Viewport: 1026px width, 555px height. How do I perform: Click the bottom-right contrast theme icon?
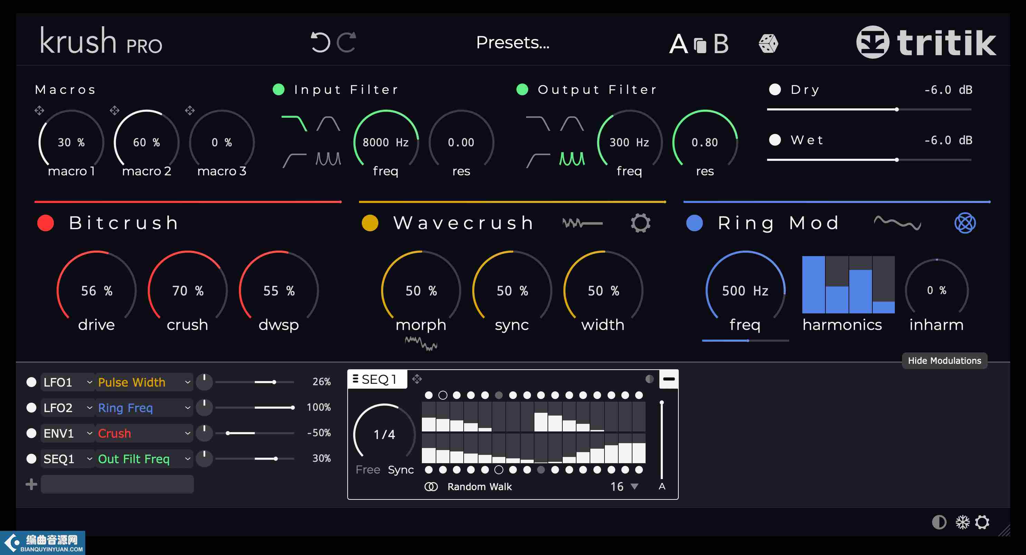pos(939,522)
